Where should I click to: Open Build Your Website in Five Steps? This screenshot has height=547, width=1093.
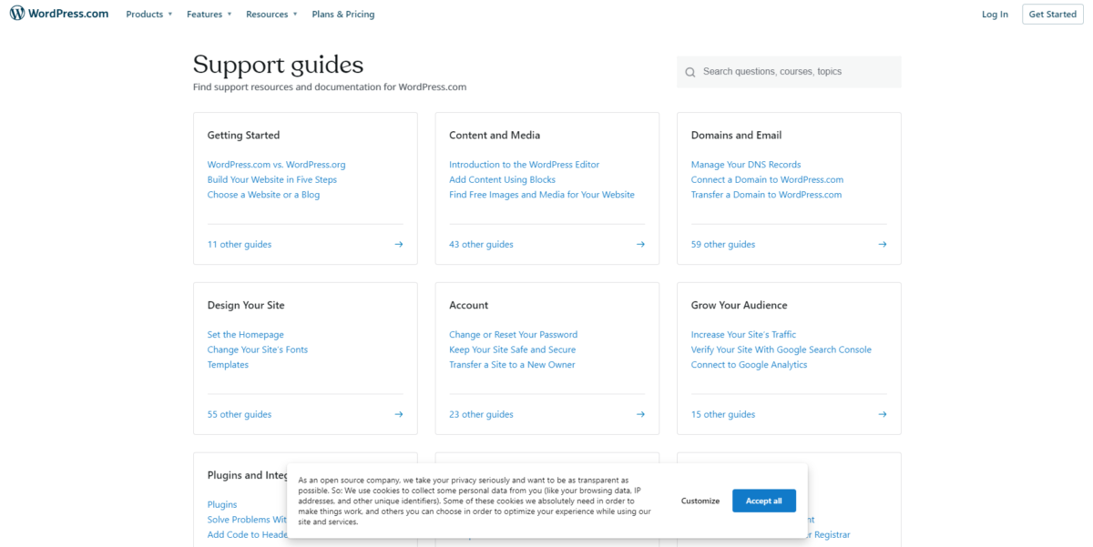click(x=272, y=179)
